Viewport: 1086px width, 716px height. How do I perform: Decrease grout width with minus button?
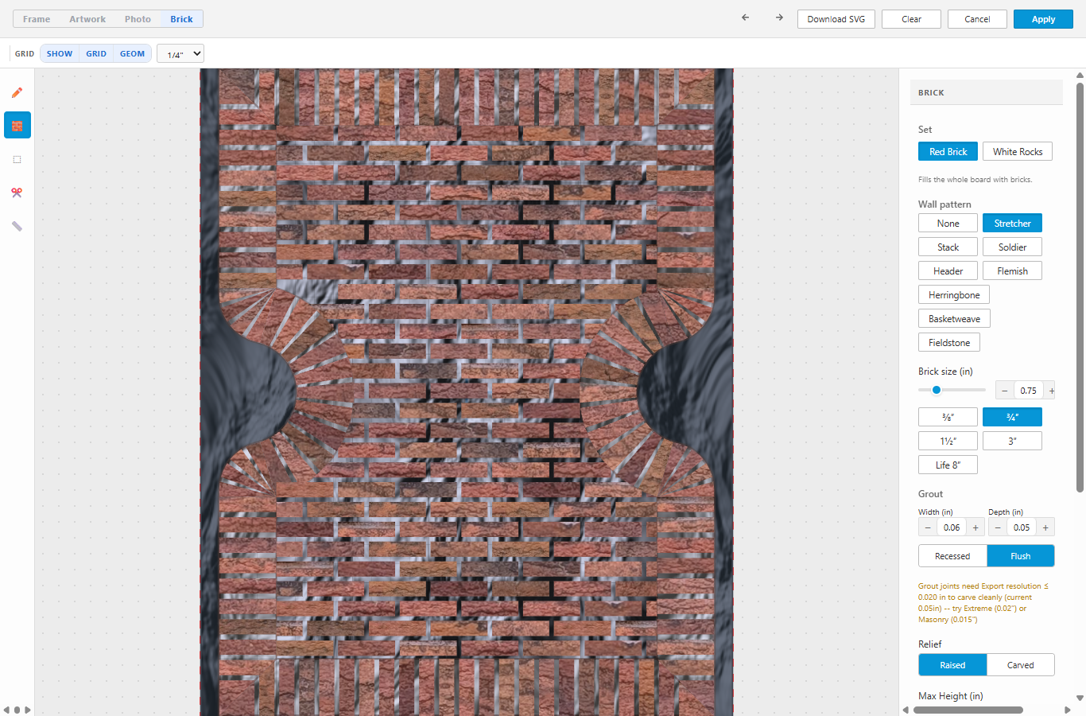[x=928, y=527]
